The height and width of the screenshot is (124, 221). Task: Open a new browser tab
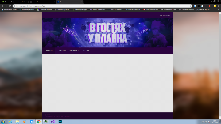pyautogui.click(x=86, y=2)
